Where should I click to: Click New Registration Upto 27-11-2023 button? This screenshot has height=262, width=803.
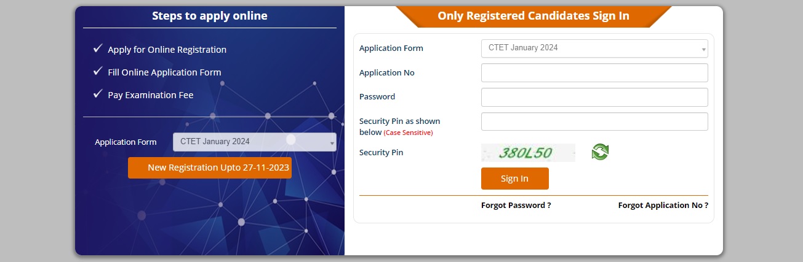pos(210,168)
